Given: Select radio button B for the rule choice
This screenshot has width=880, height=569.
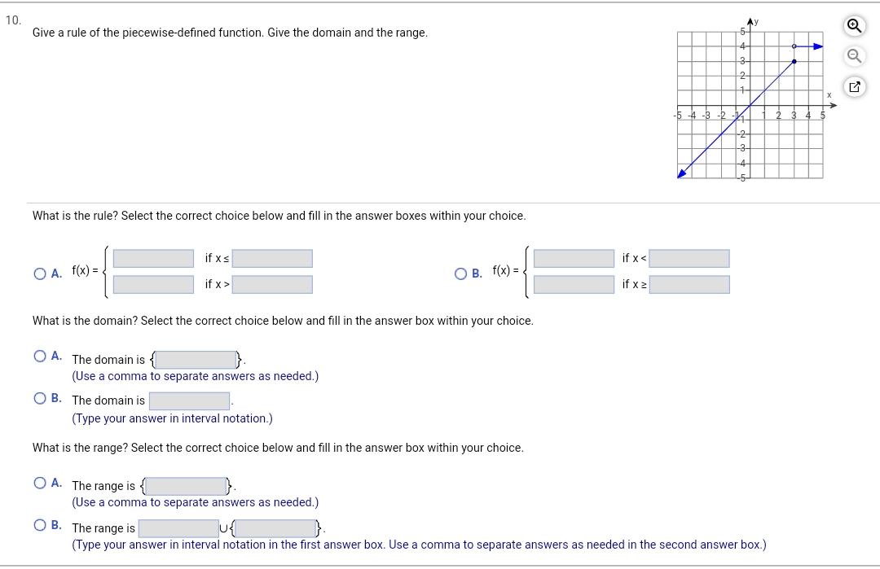Looking at the screenshot, I should [460, 274].
